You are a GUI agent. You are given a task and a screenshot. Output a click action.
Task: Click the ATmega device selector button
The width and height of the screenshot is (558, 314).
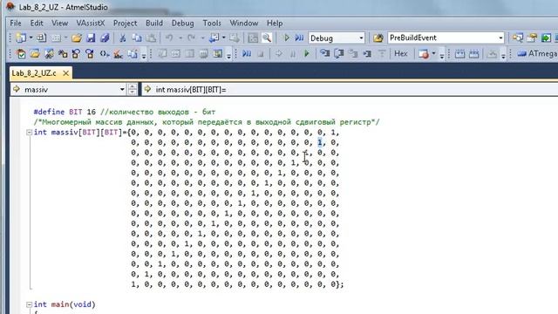click(537, 54)
